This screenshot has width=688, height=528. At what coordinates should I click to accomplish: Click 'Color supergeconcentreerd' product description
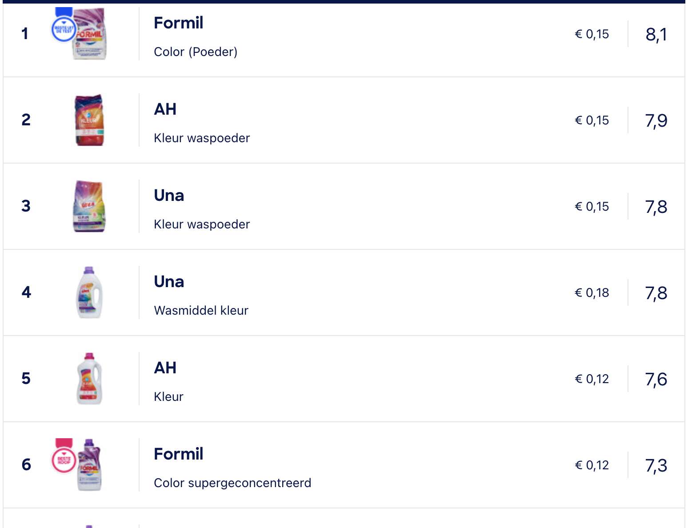coord(232,483)
